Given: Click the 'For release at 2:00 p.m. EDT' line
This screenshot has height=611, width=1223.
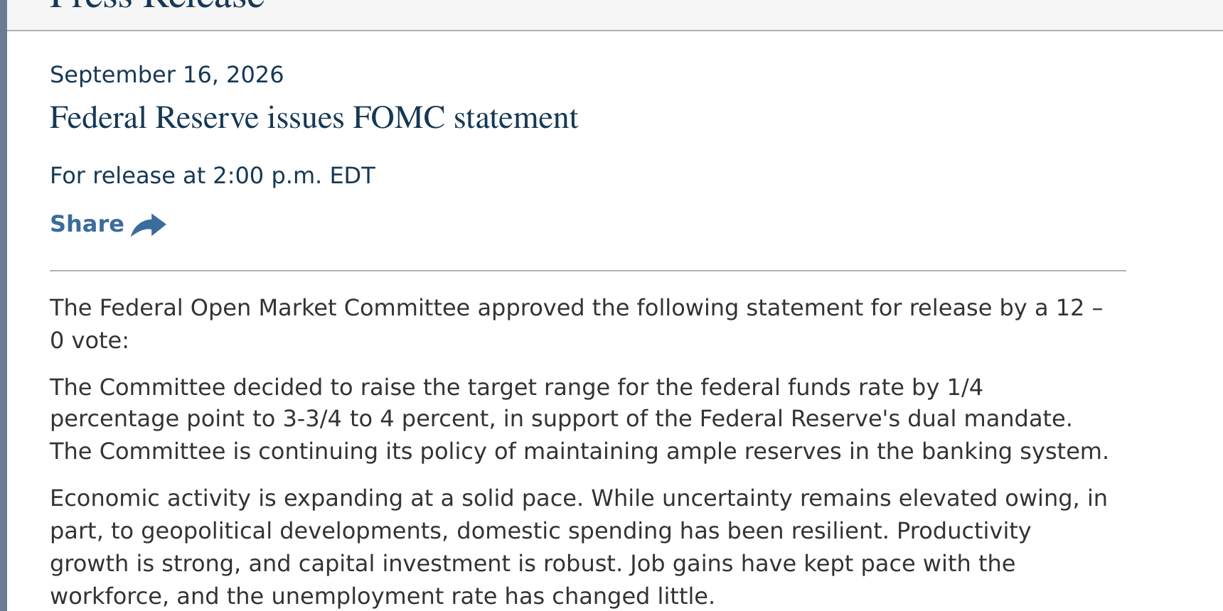Looking at the screenshot, I should (213, 175).
